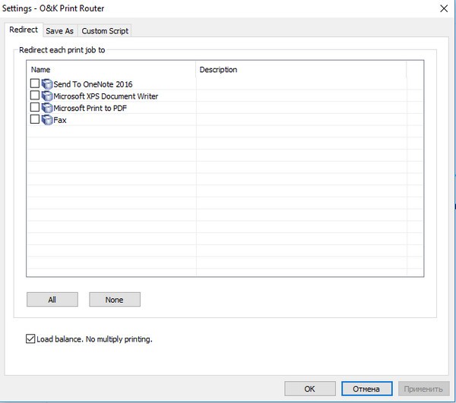456x403 pixels.
Task: Check the Microsoft XPS Document Writer box
Action: click(34, 96)
